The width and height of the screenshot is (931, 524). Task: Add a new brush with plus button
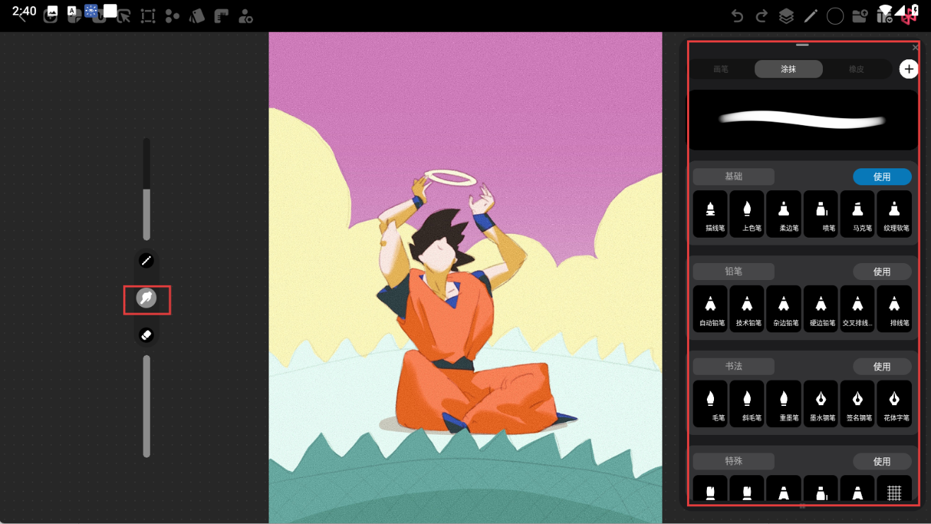908,69
